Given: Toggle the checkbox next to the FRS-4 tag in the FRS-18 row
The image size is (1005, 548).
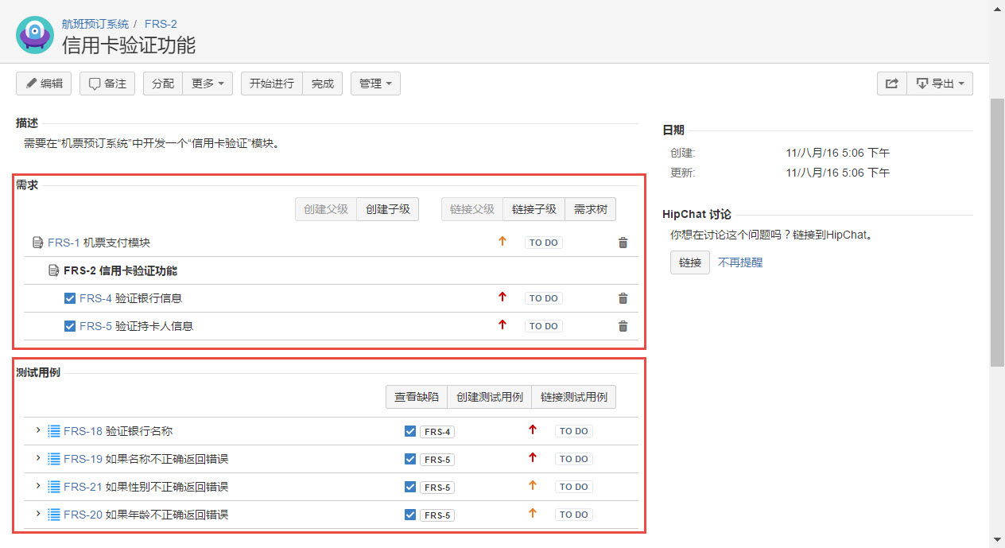Looking at the screenshot, I should point(410,431).
